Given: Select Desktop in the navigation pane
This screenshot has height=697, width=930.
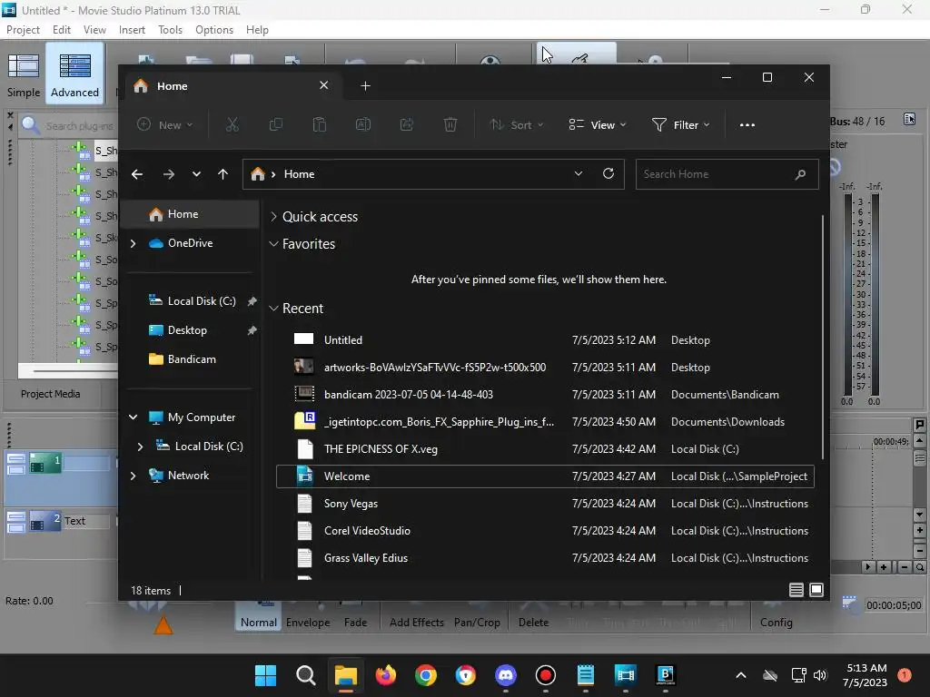Looking at the screenshot, I should point(190,330).
